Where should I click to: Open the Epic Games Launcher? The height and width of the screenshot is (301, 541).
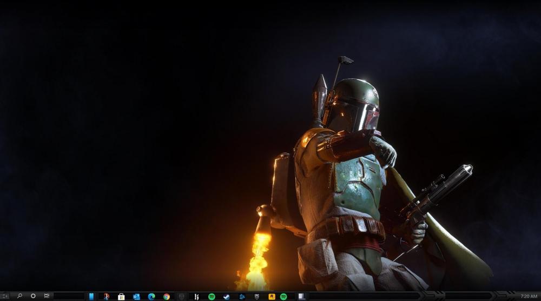pyautogui.click(x=257, y=296)
